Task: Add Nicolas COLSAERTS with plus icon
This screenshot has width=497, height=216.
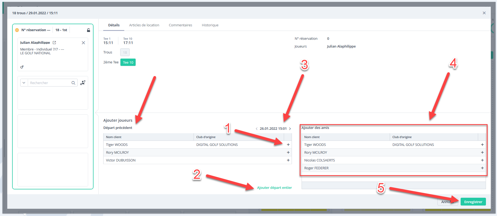Action: (482, 160)
